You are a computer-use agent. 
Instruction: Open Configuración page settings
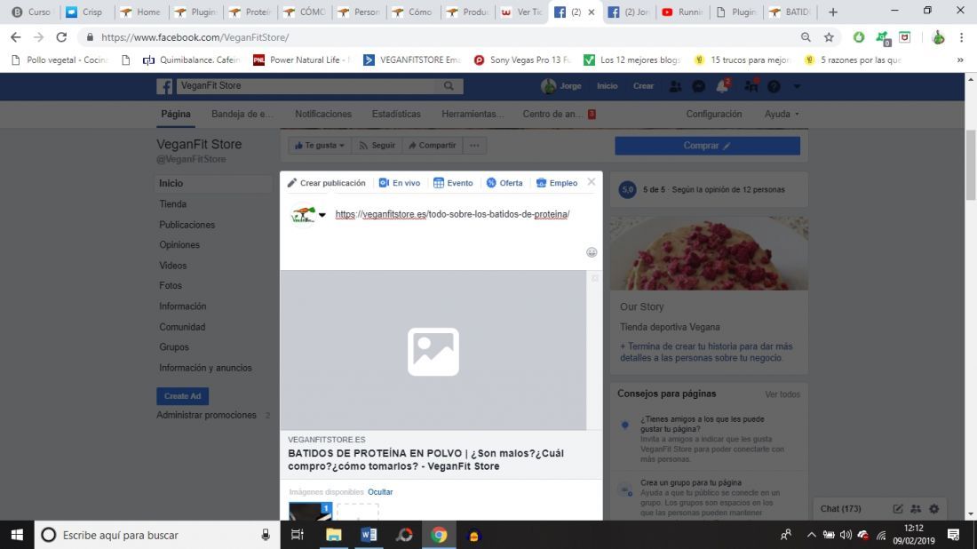(x=714, y=114)
